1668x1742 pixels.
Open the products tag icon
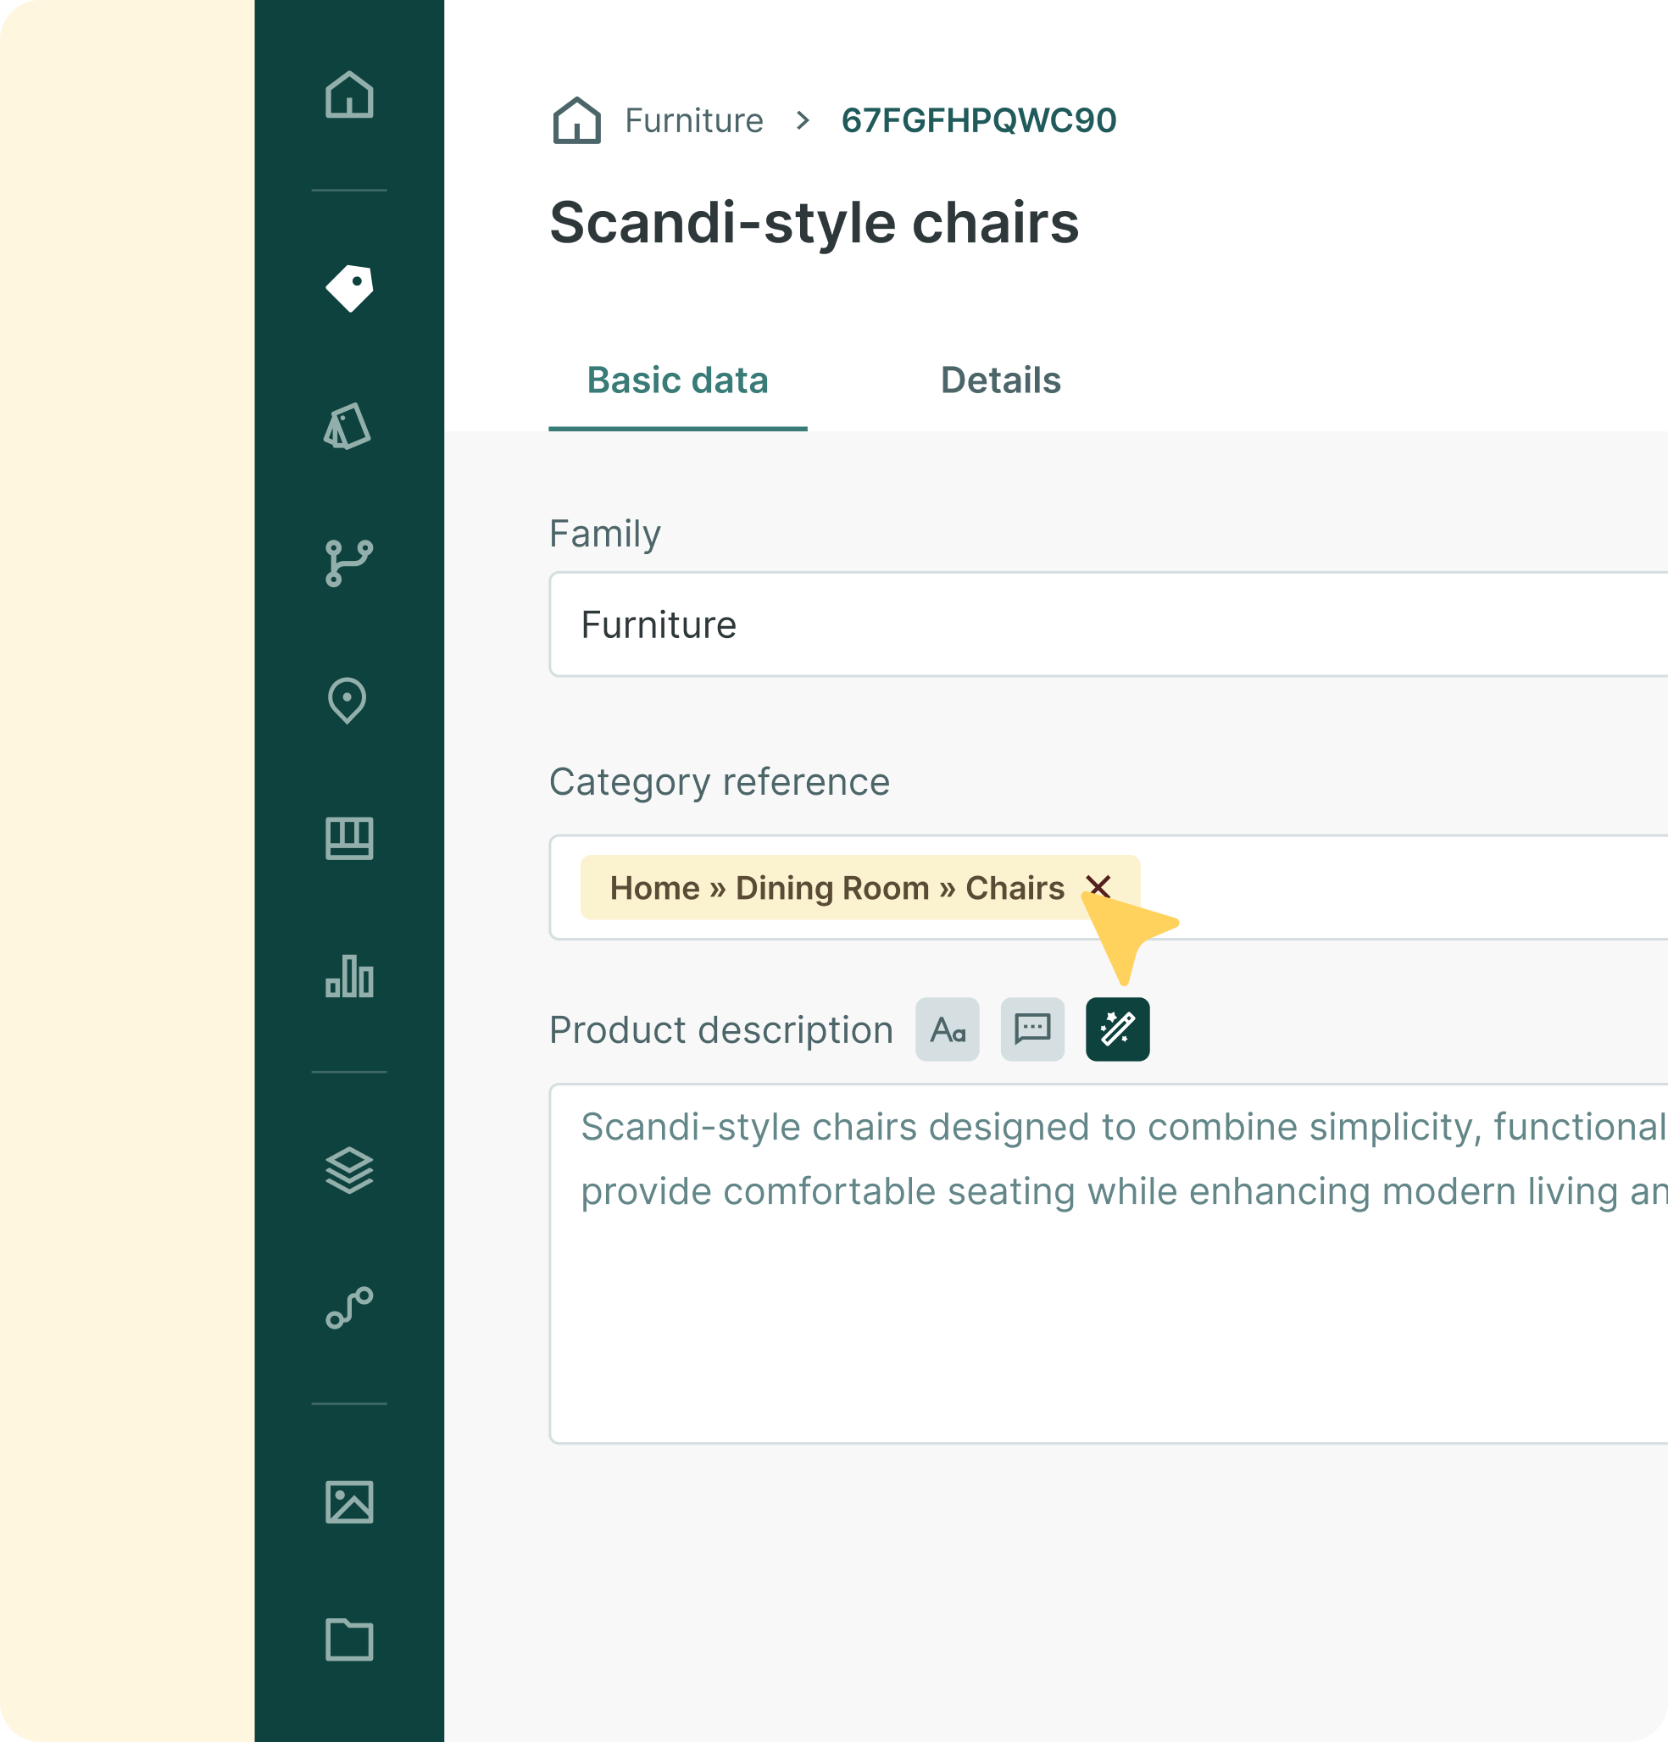click(348, 288)
